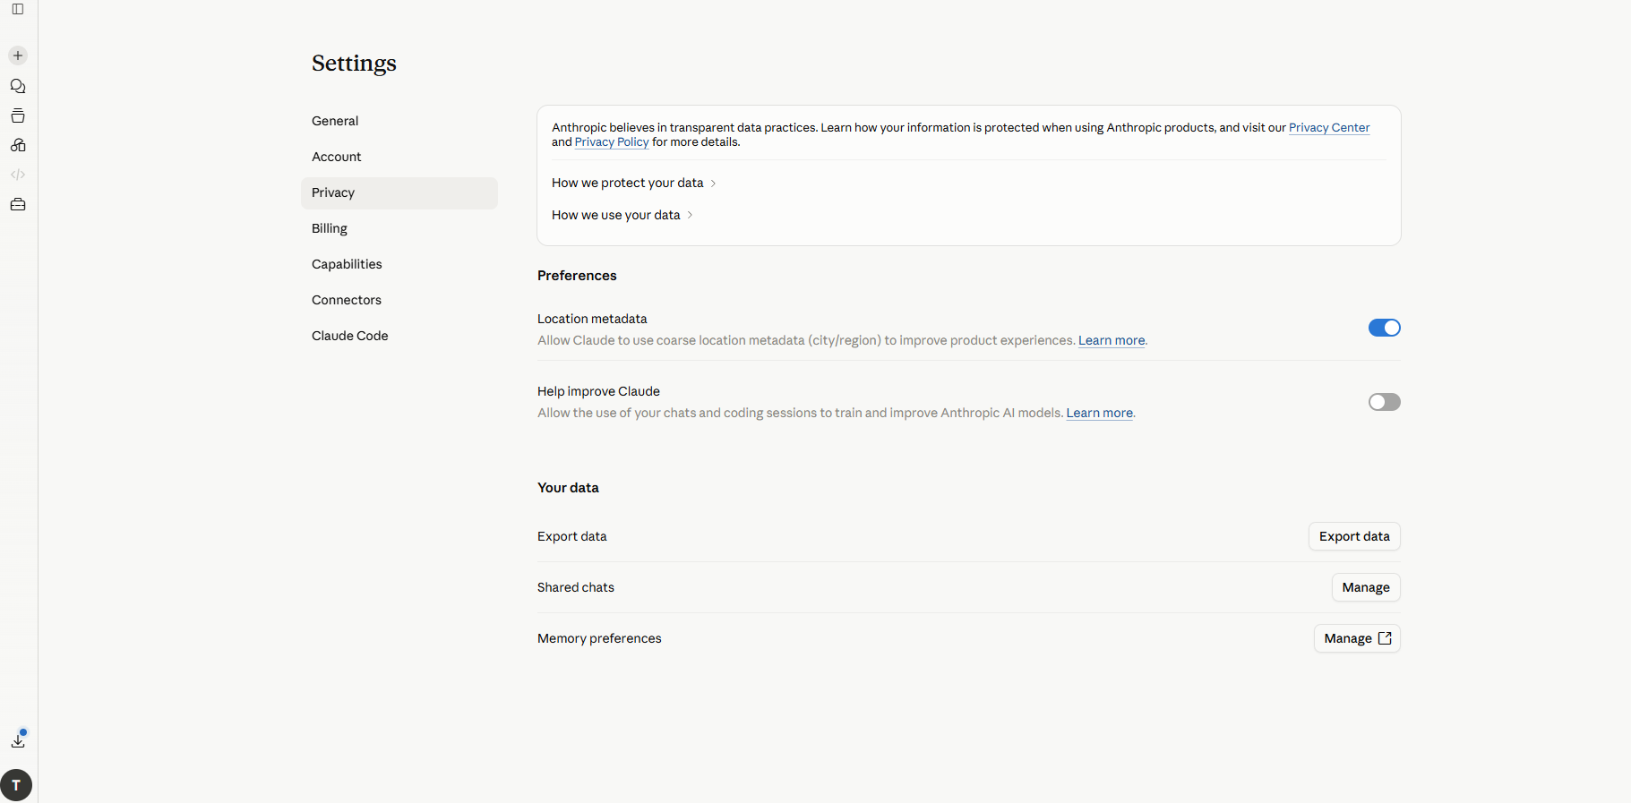The width and height of the screenshot is (1631, 803).
Task: Enable Help improve Claude toggle
Action: tap(1384, 402)
